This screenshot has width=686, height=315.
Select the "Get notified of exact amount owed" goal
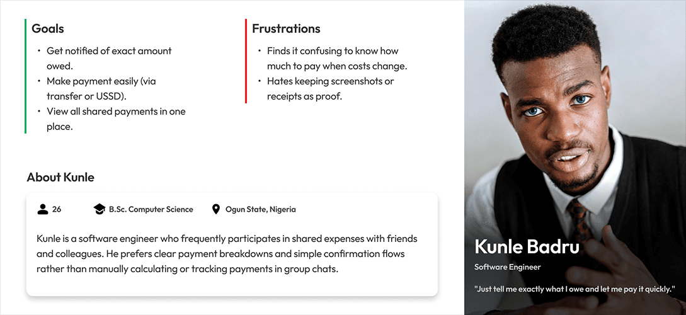(x=109, y=58)
